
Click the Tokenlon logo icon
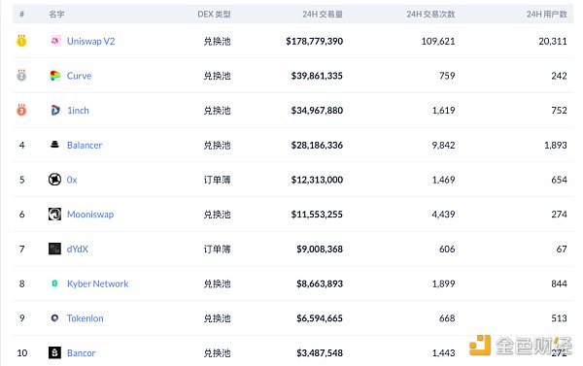pos(54,318)
